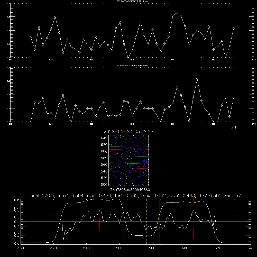Click the tallest peak marker in dusk plot
Image resolution: width=257 pixels, height=257 pixels.
coord(197,79)
